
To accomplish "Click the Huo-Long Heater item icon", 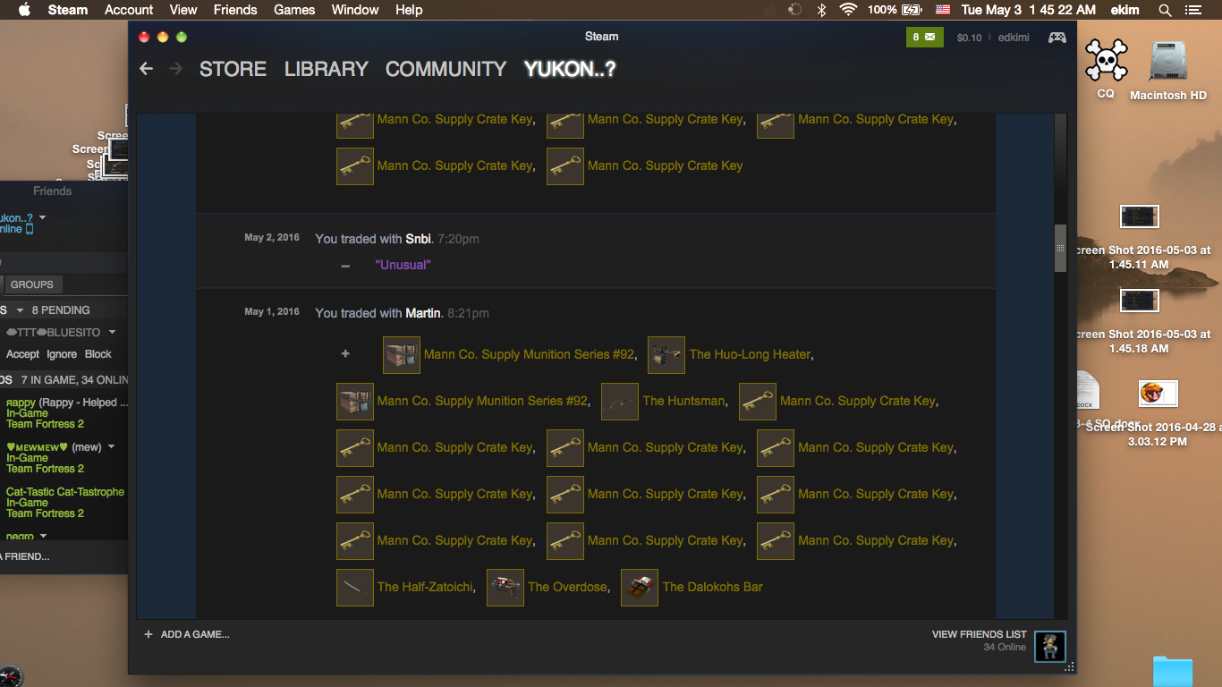I will point(666,355).
